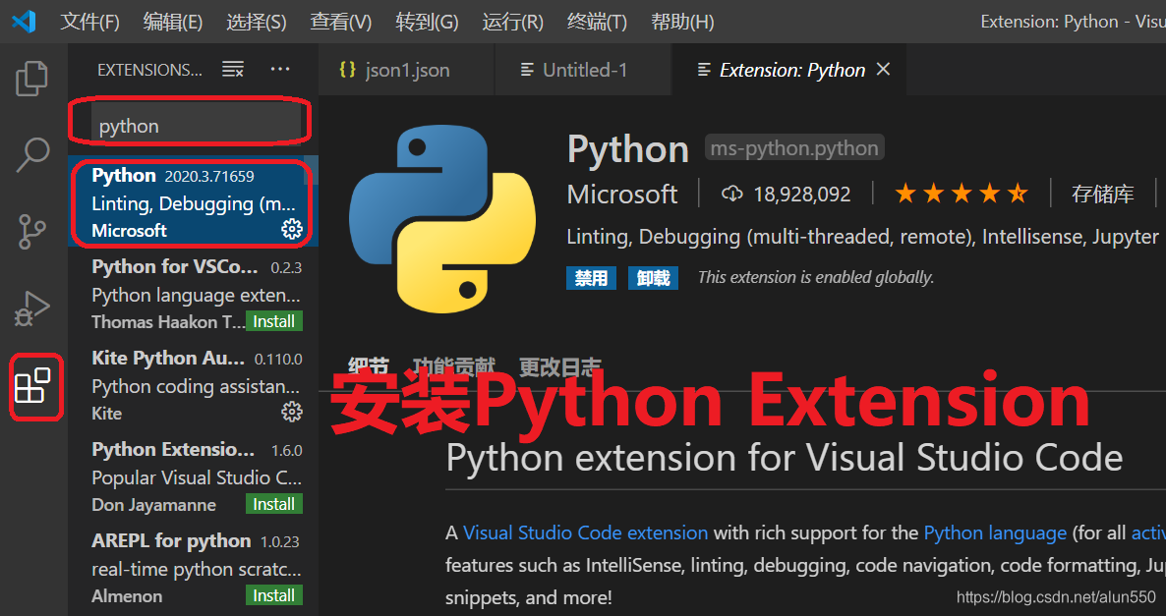This screenshot has width=1166, height=616.
Task: Open 查看(V) menu
Action: [340, 22]
